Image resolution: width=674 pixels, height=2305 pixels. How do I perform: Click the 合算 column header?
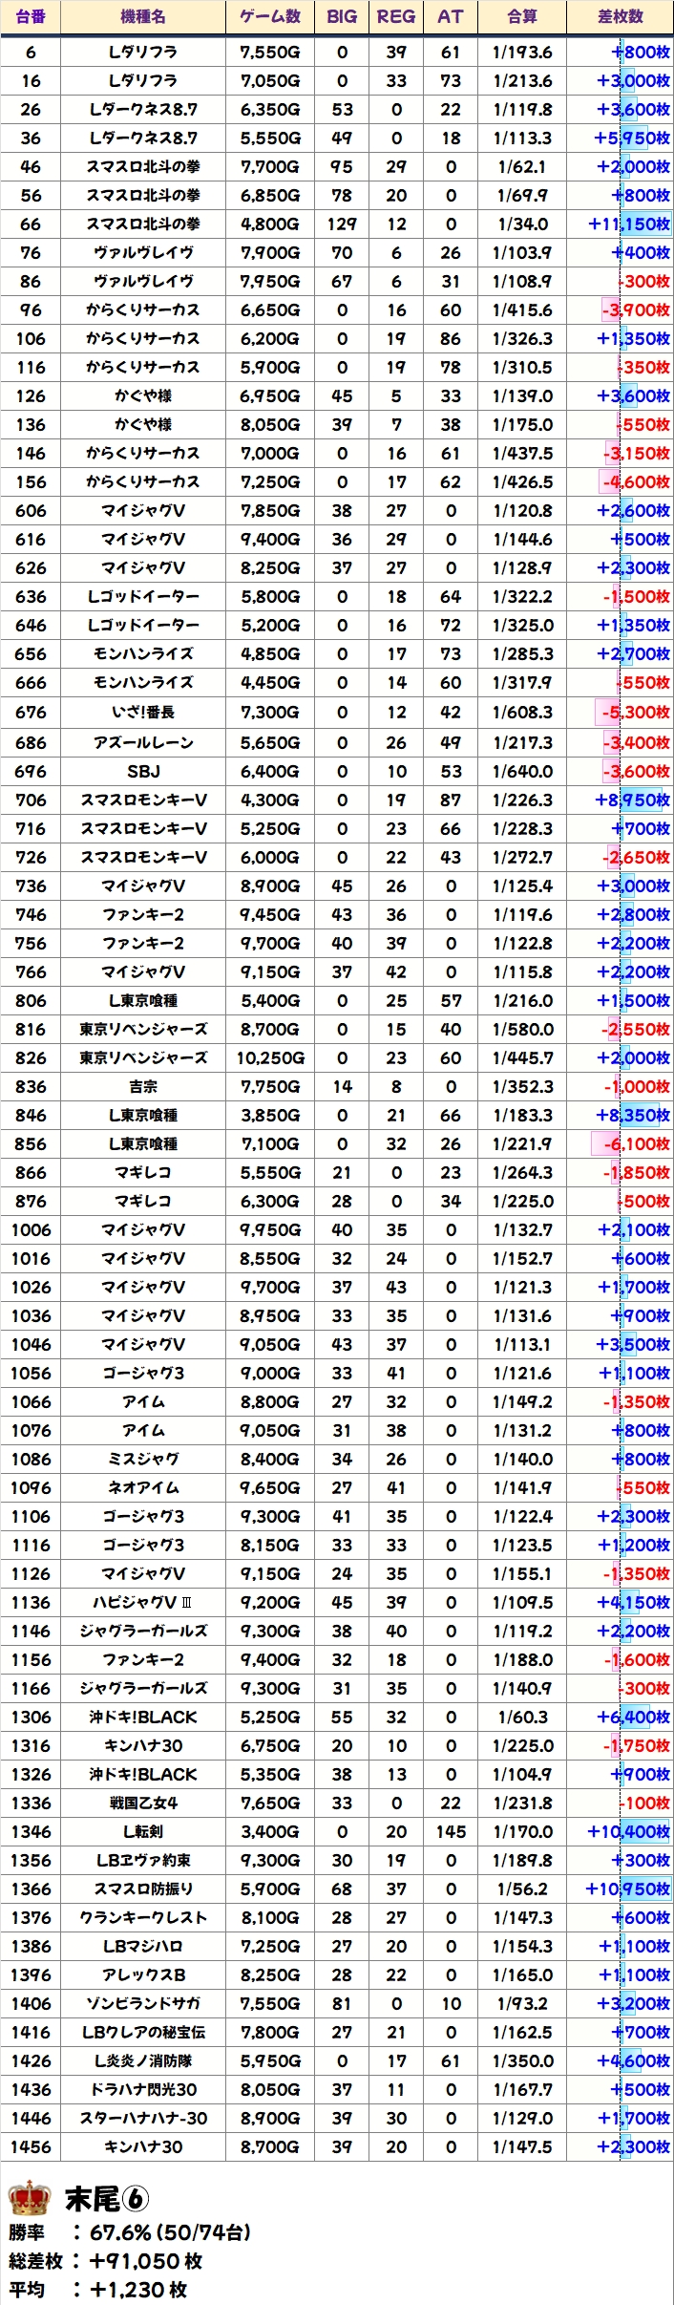522,16
